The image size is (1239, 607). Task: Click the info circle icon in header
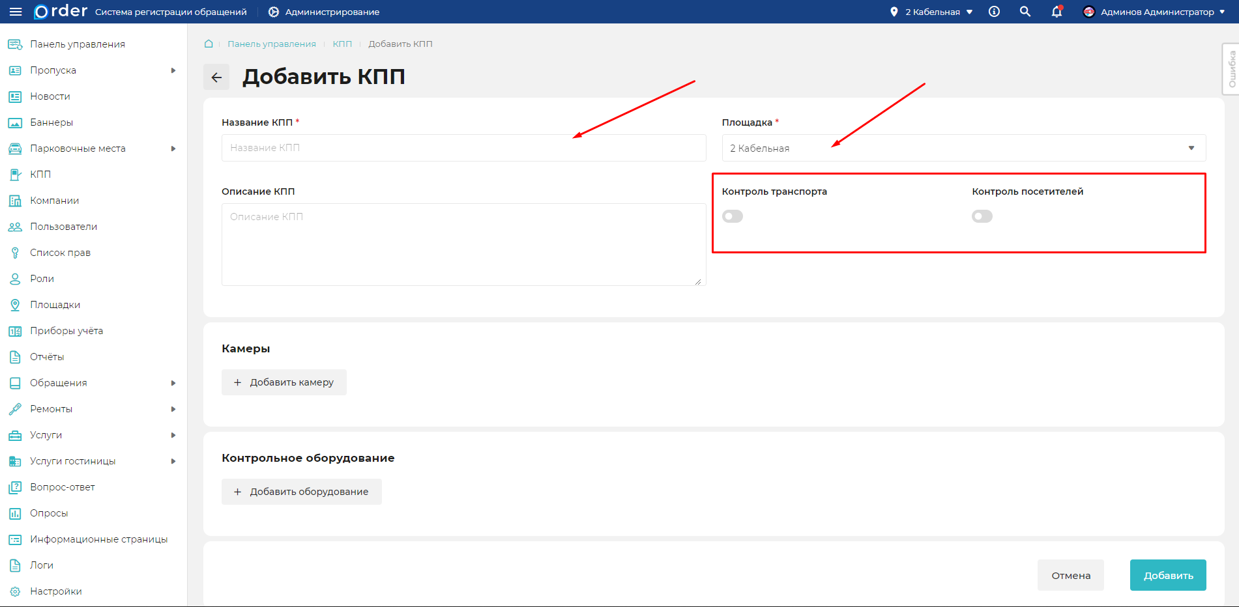994,12
